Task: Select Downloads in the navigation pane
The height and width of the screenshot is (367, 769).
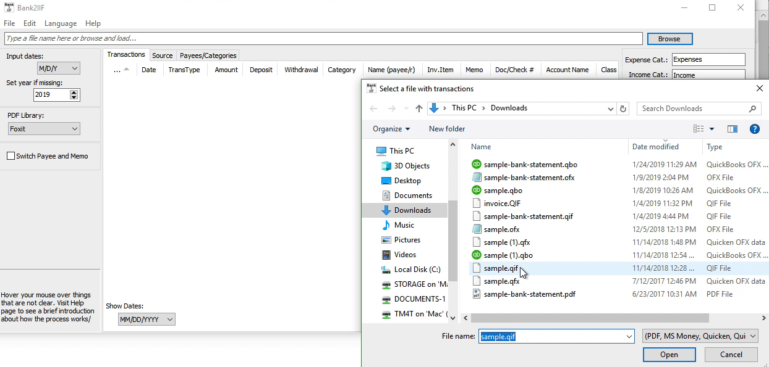Action: 406,210
